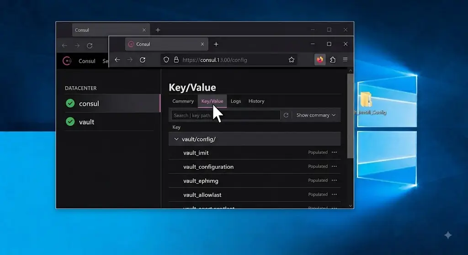468x255 pixels.
Task: Click the green check next to vault
Action: 70,121
